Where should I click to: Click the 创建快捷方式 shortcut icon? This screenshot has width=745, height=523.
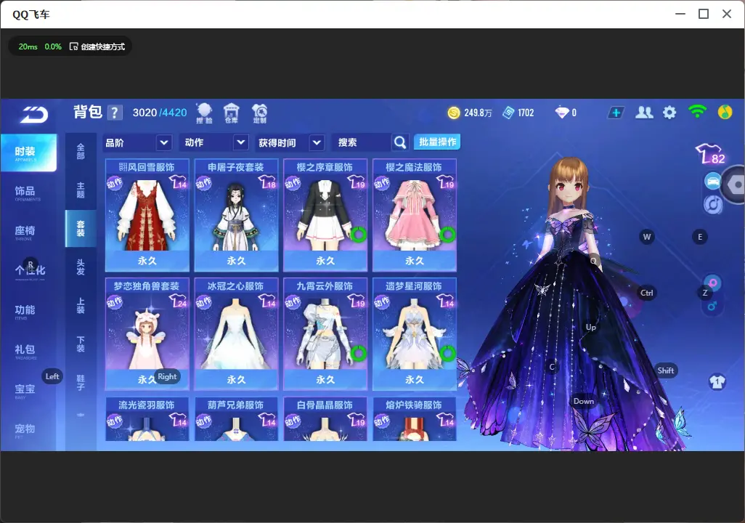tap(73, 46)
